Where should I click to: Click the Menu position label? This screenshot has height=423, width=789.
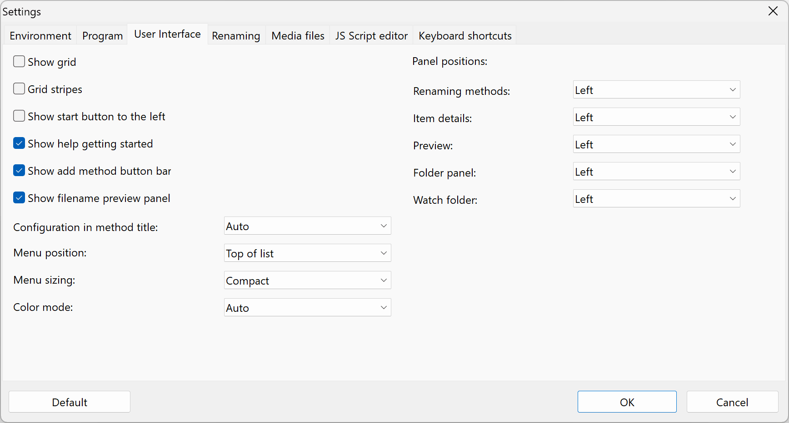point(50,253)
